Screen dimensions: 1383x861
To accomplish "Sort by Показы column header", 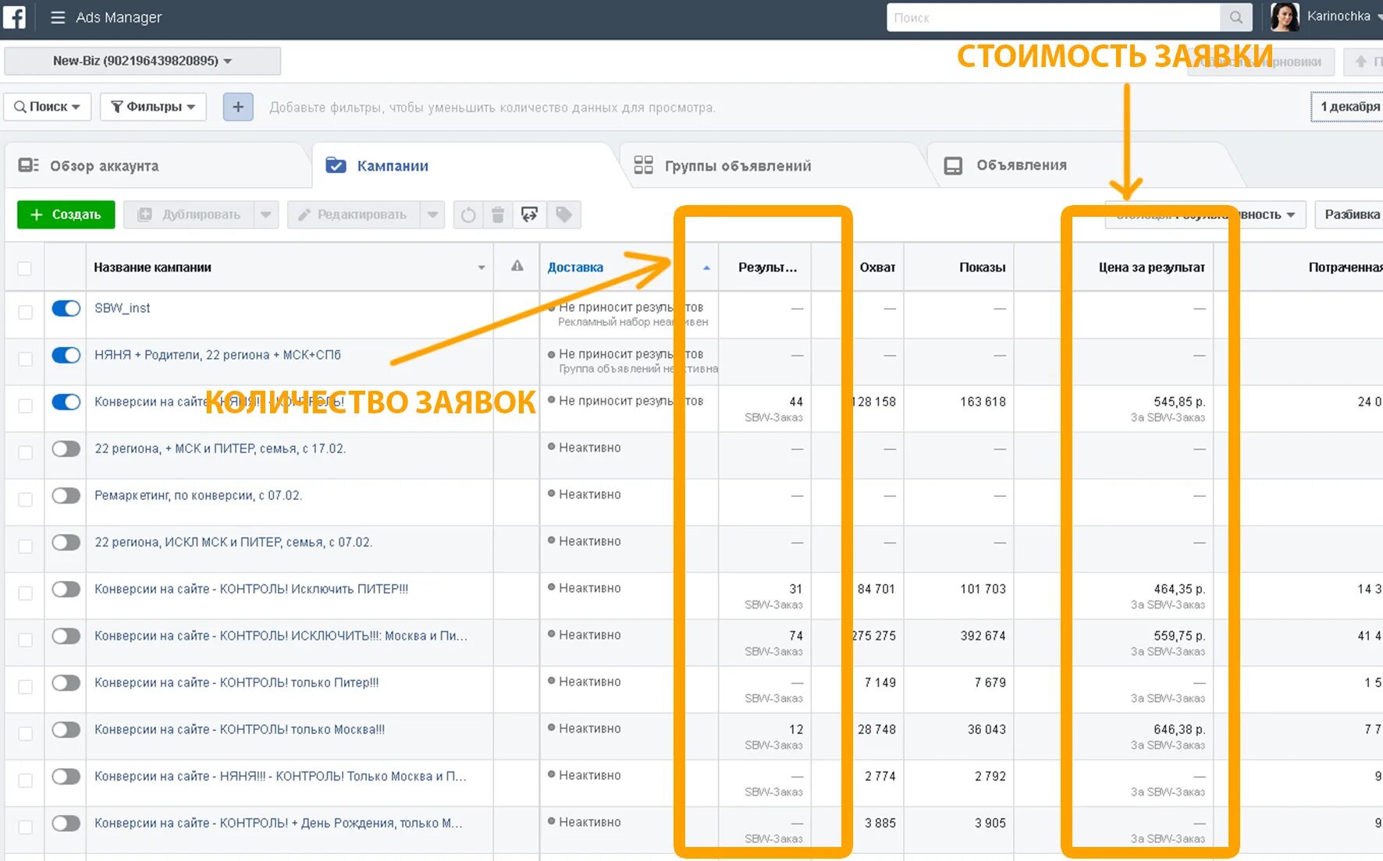I will 983,268.
